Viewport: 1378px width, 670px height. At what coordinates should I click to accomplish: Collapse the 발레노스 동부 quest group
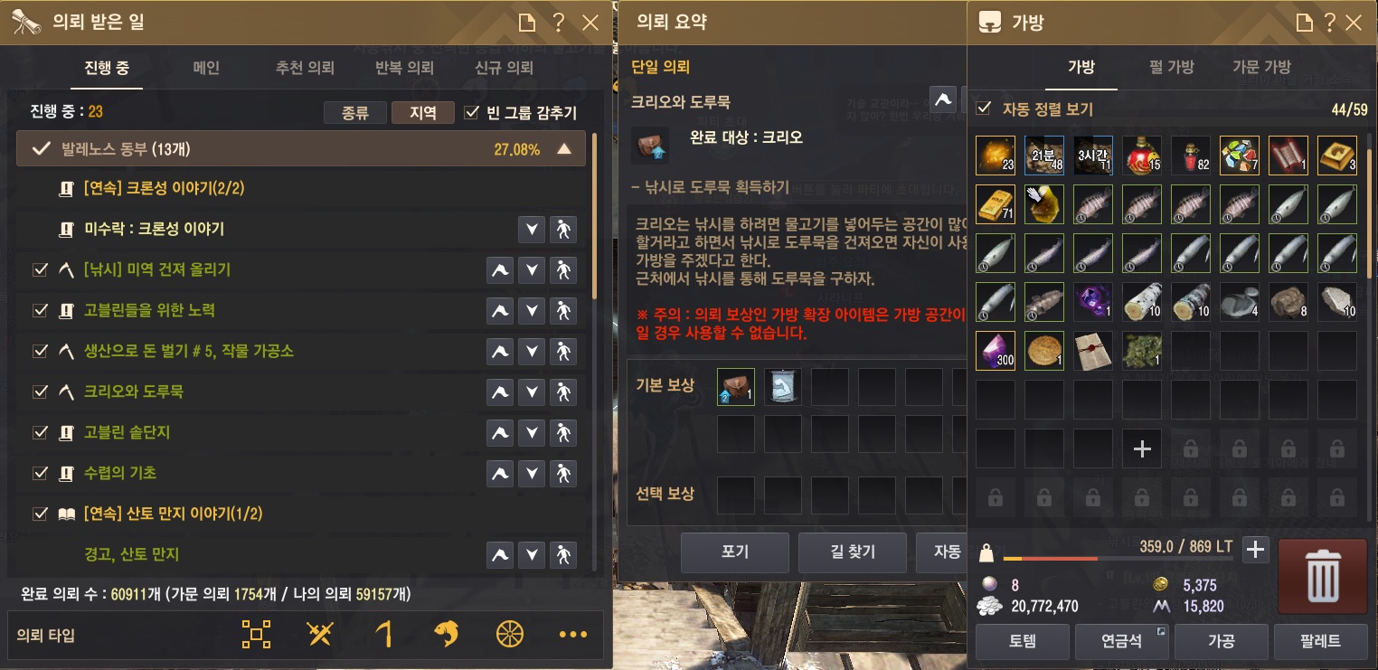tap(564, 149)
